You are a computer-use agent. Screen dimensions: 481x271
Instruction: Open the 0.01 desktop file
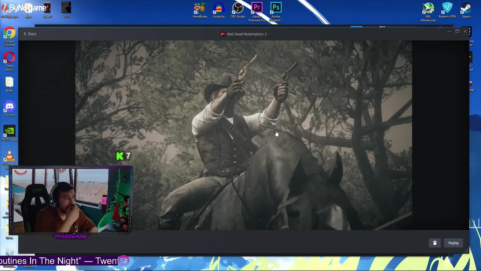pos(66,10)
